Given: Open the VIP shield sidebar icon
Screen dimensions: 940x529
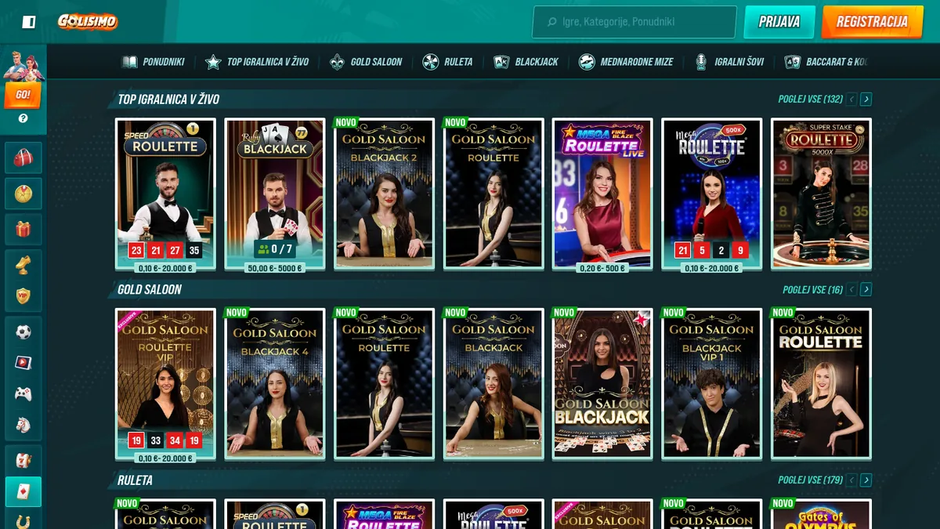Looking at the screenshot, I should click(23, 296).
